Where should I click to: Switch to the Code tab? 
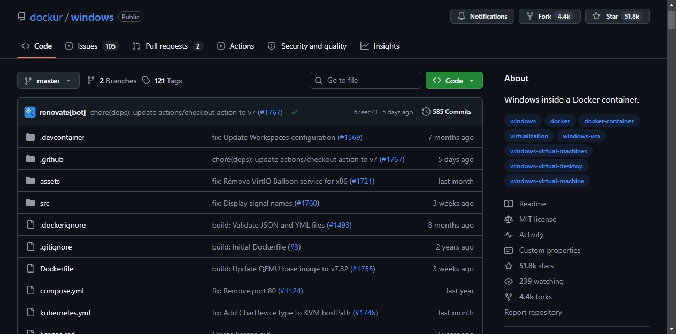tap(36, 46)
